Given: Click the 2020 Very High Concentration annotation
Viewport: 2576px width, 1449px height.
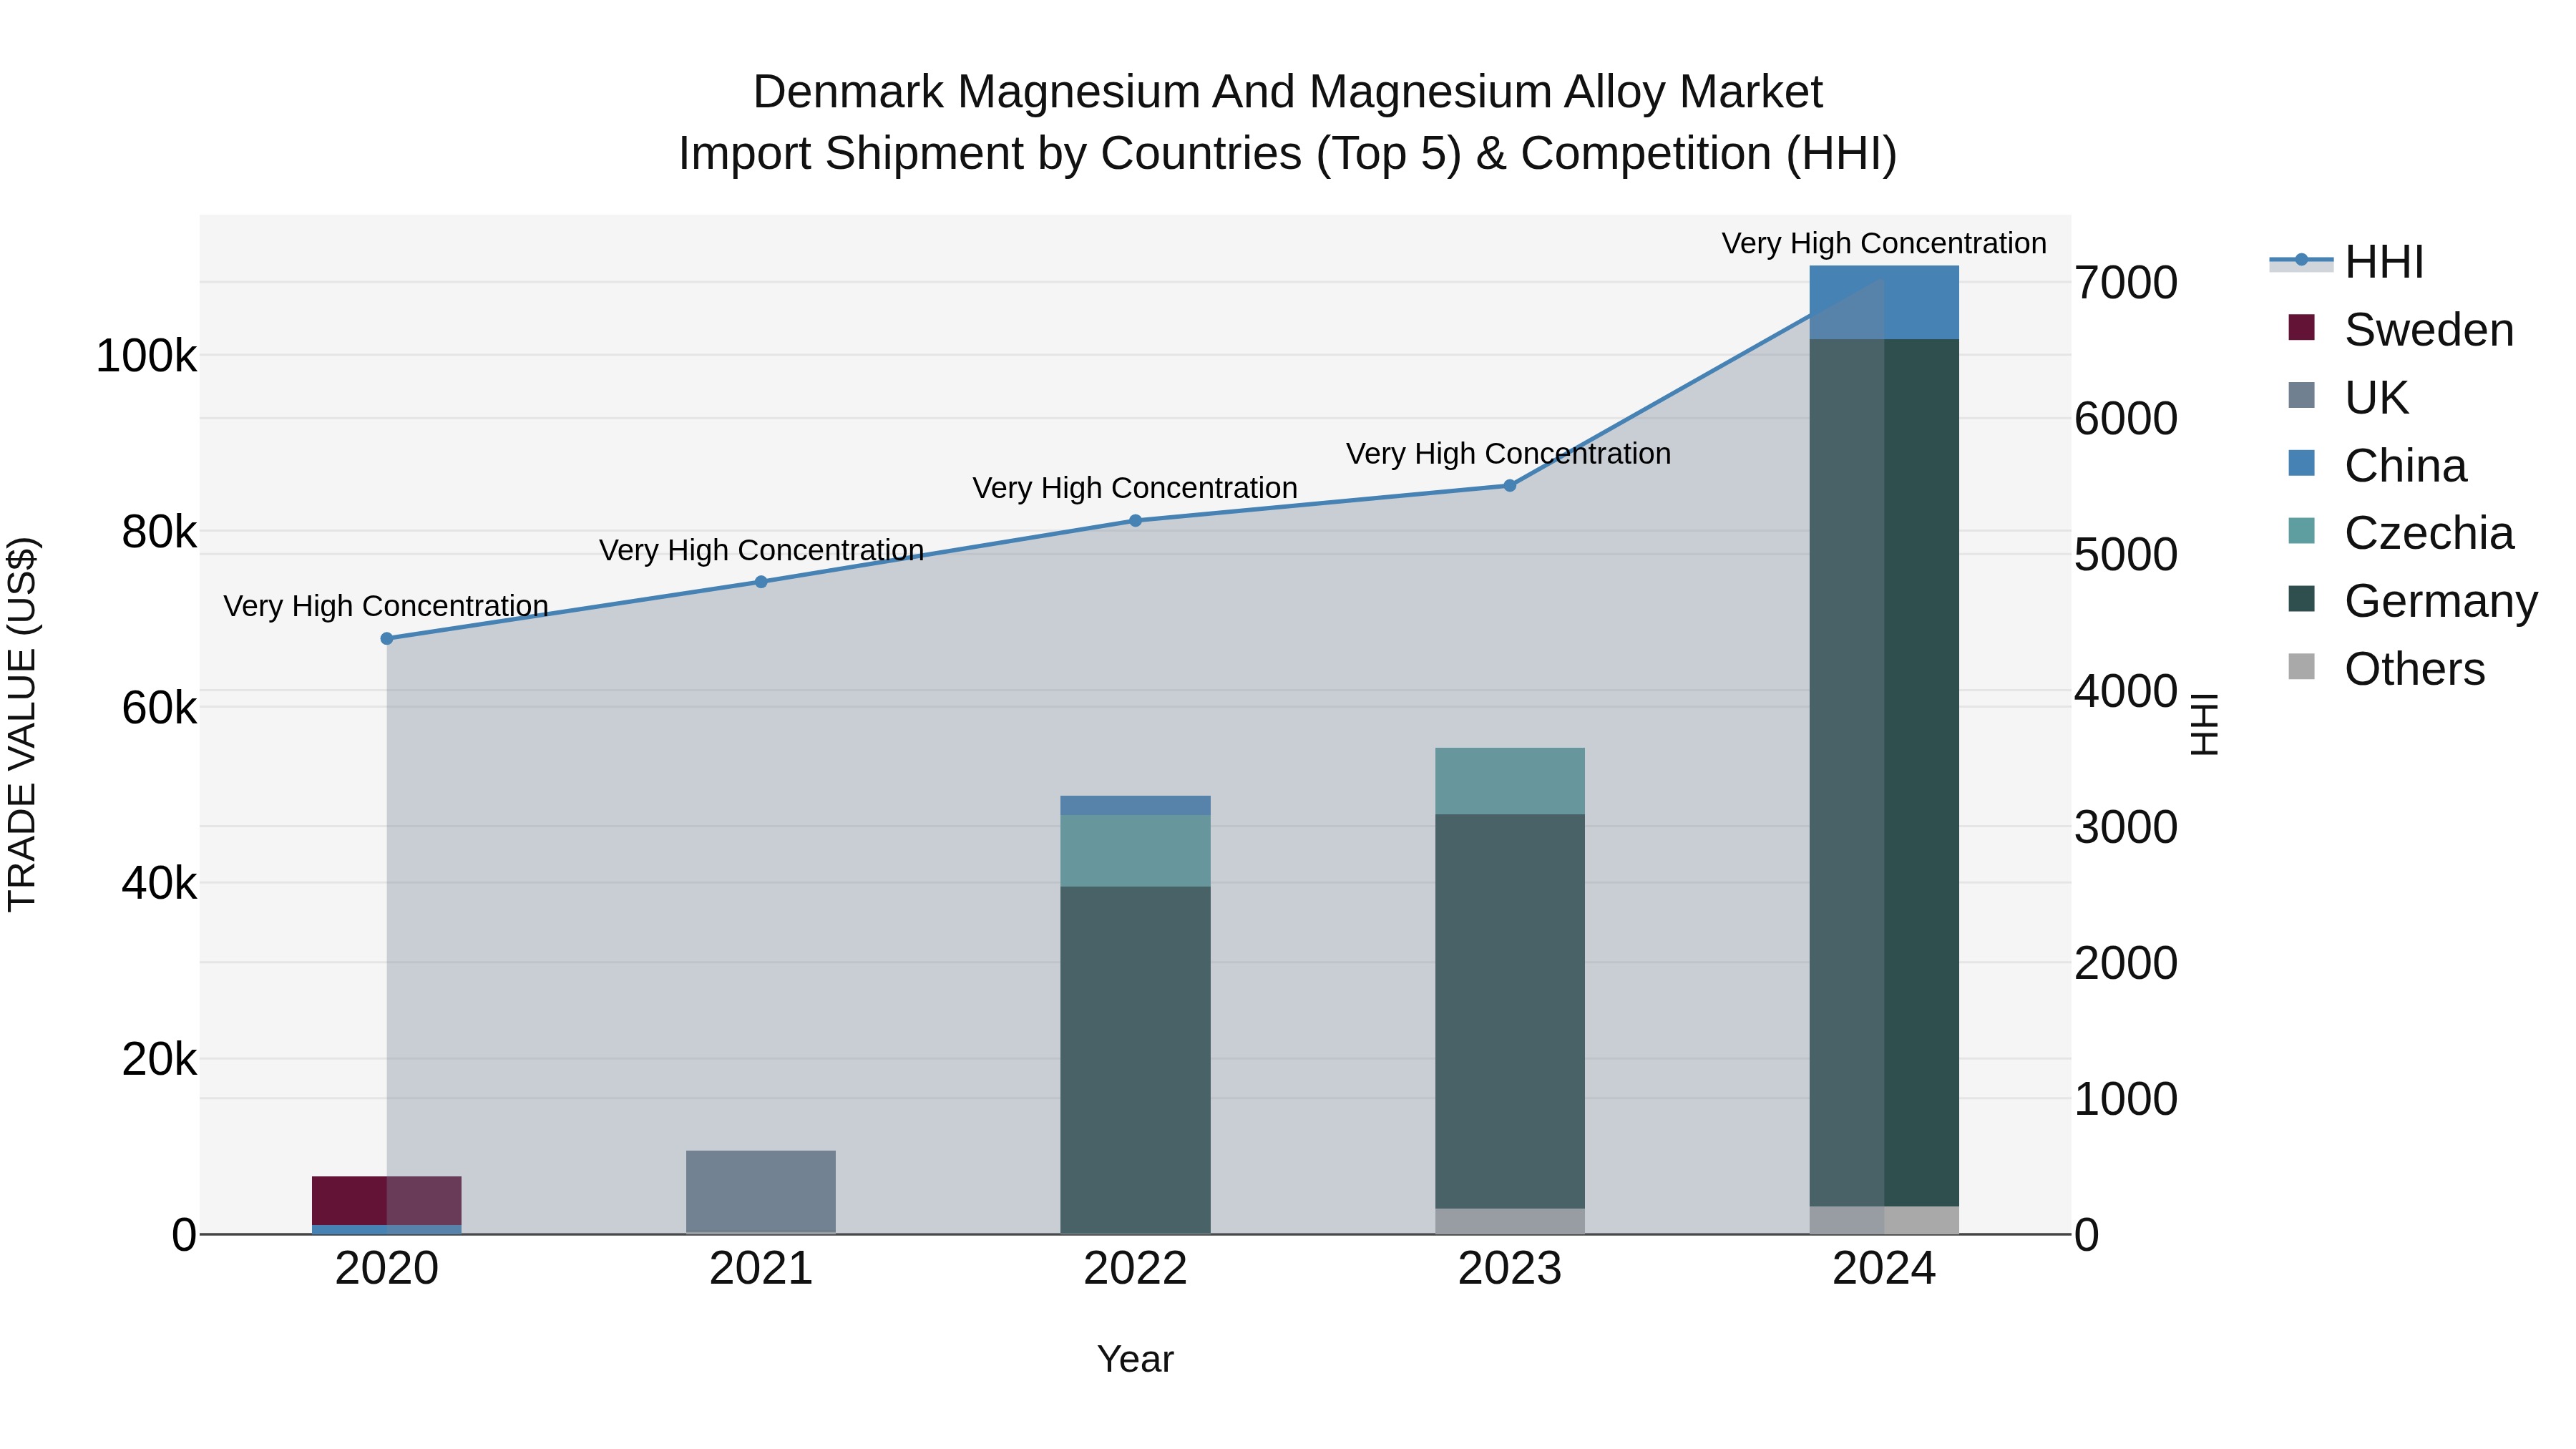Looking at the screenshot, I should pyautogui.click(x=386, y=606).
